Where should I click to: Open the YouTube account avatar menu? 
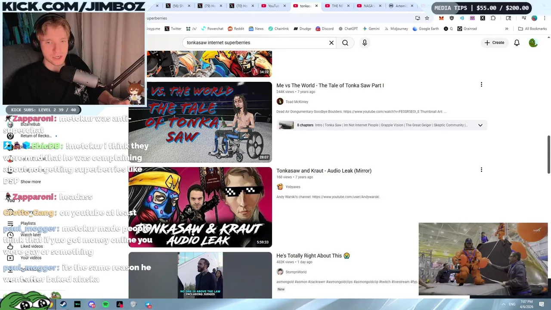coord(533,43)
